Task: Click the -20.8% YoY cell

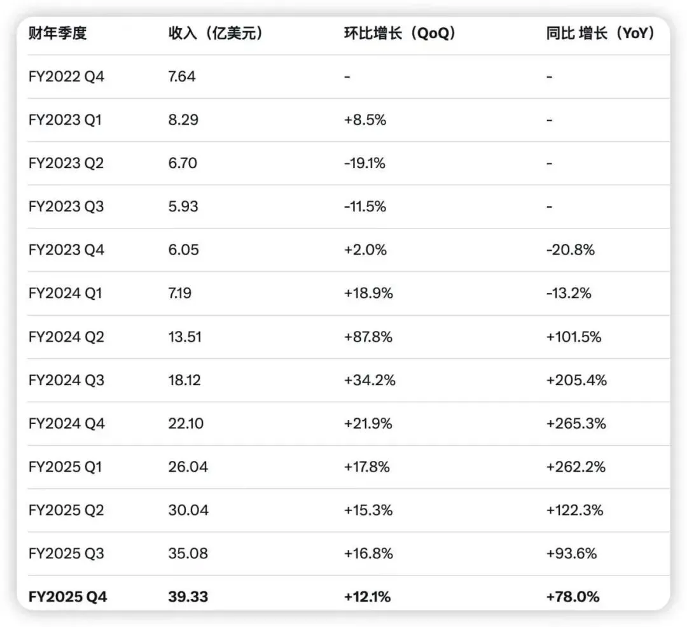Action: (x=570, y=250)
